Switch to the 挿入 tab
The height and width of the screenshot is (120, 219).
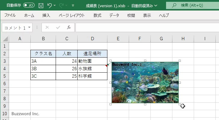coord(46,15)
